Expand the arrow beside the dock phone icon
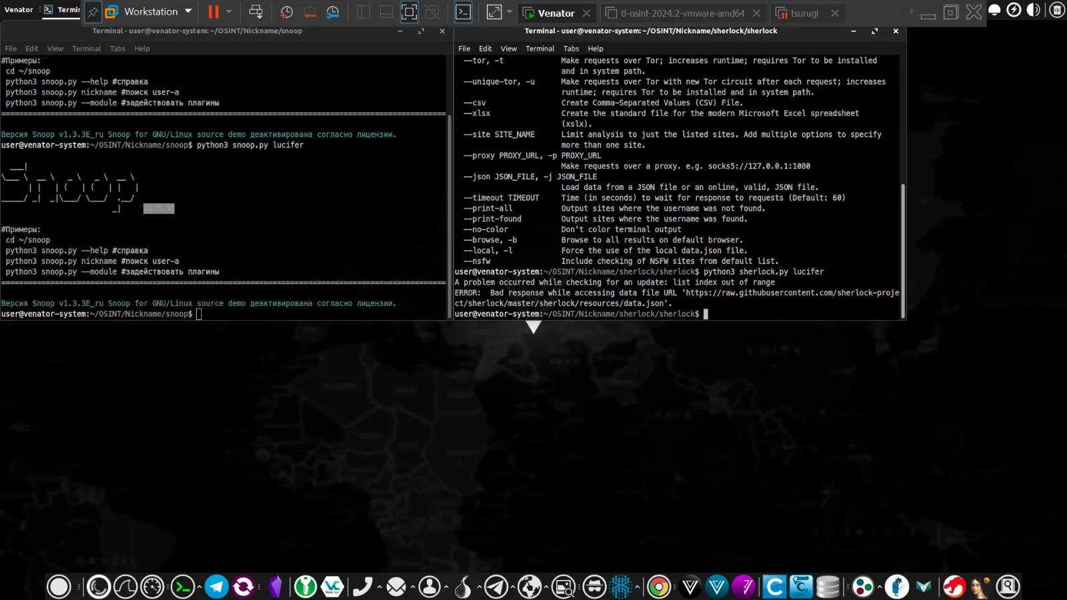The height and width of the screenshot is (600, 1067). point(379,587)
